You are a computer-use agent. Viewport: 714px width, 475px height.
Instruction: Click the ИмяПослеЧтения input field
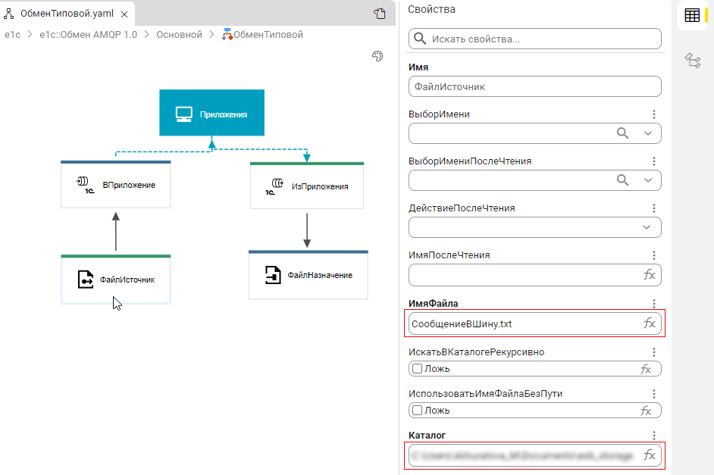click(535, 275)
